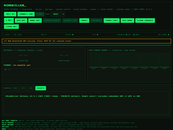
Task: Select the PACKETS console tab
Action: coord(41,88)
